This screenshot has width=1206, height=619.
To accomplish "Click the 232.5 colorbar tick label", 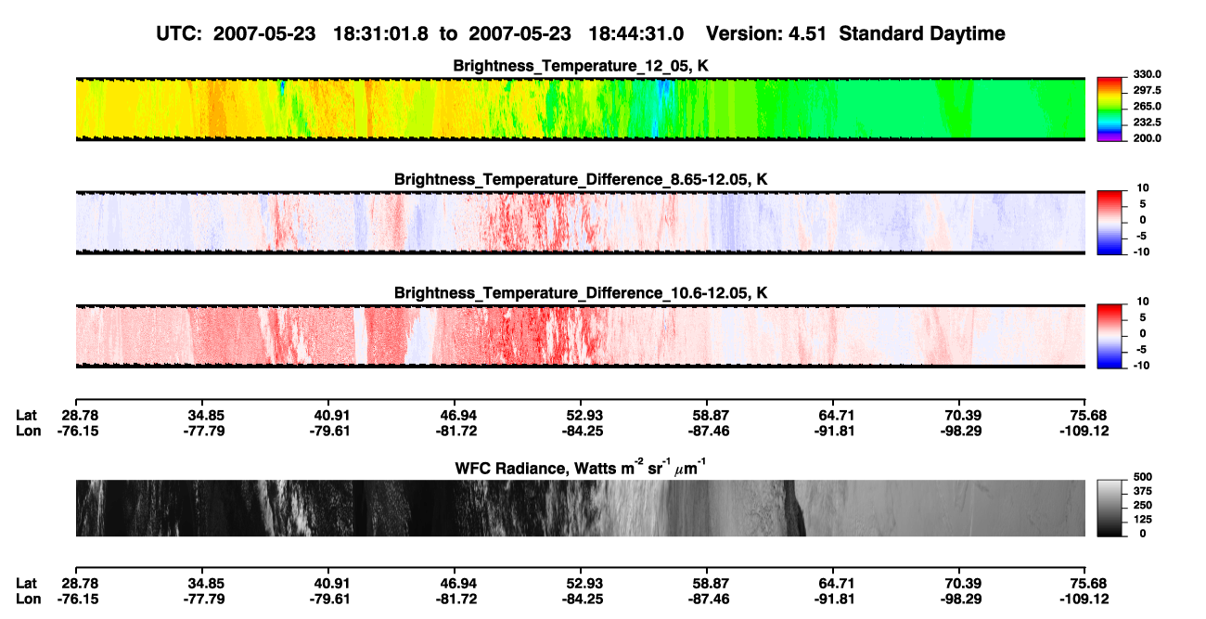I will (x=1147, y=122).
